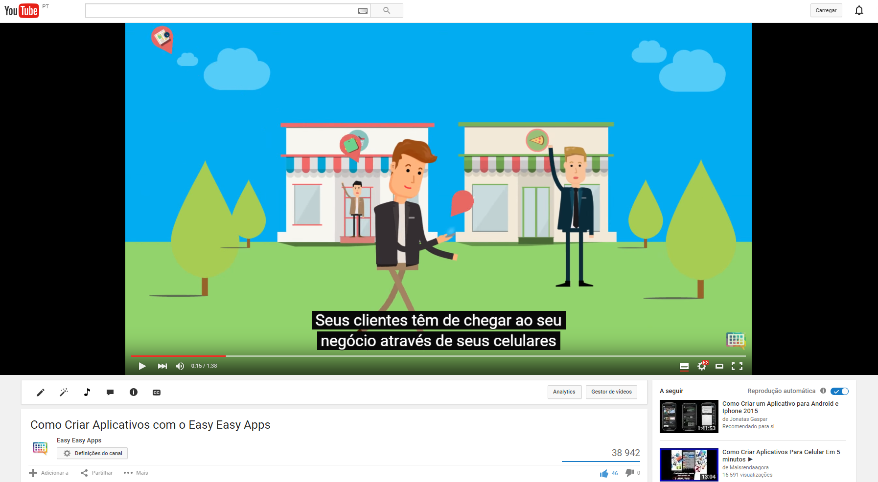878x482 pixels.
Task: Disable Reprodução automática autoplay
Action: (839, 391)
